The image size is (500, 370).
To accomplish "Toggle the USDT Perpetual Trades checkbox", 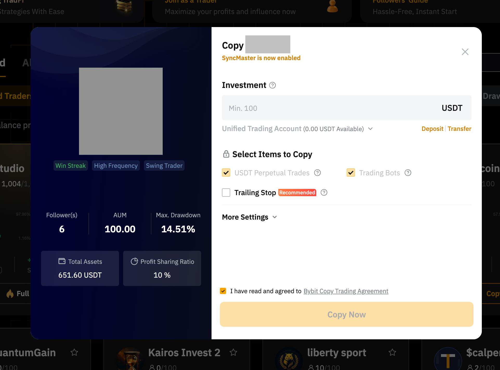I will coord(226,173).
